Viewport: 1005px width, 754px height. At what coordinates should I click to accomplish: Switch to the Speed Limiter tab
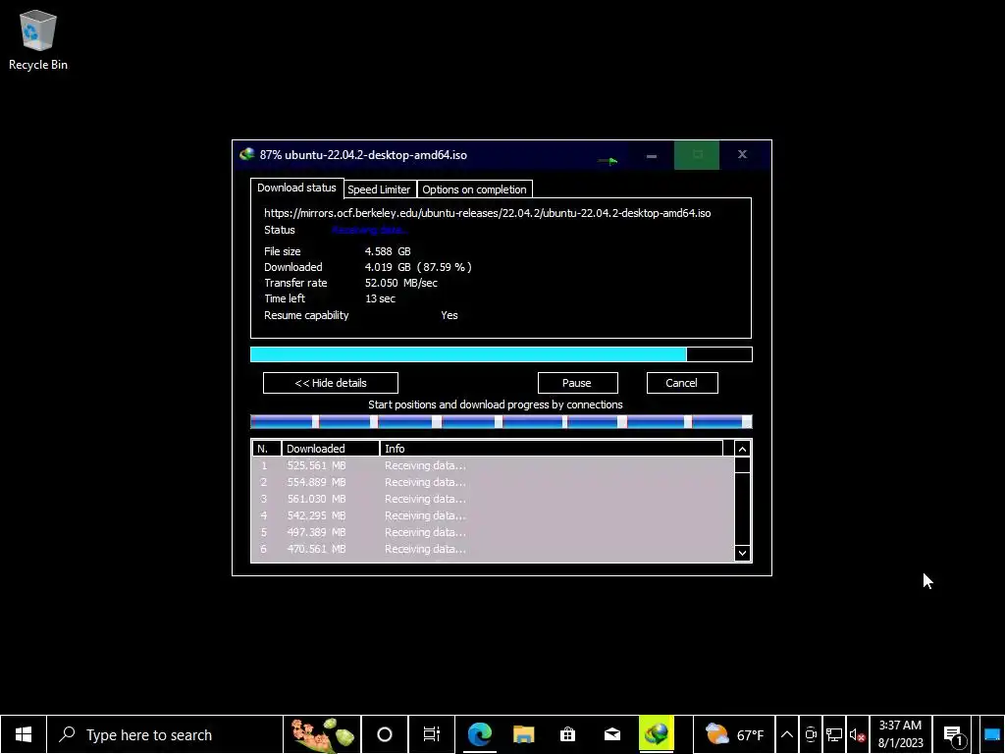tap(379, 189)
